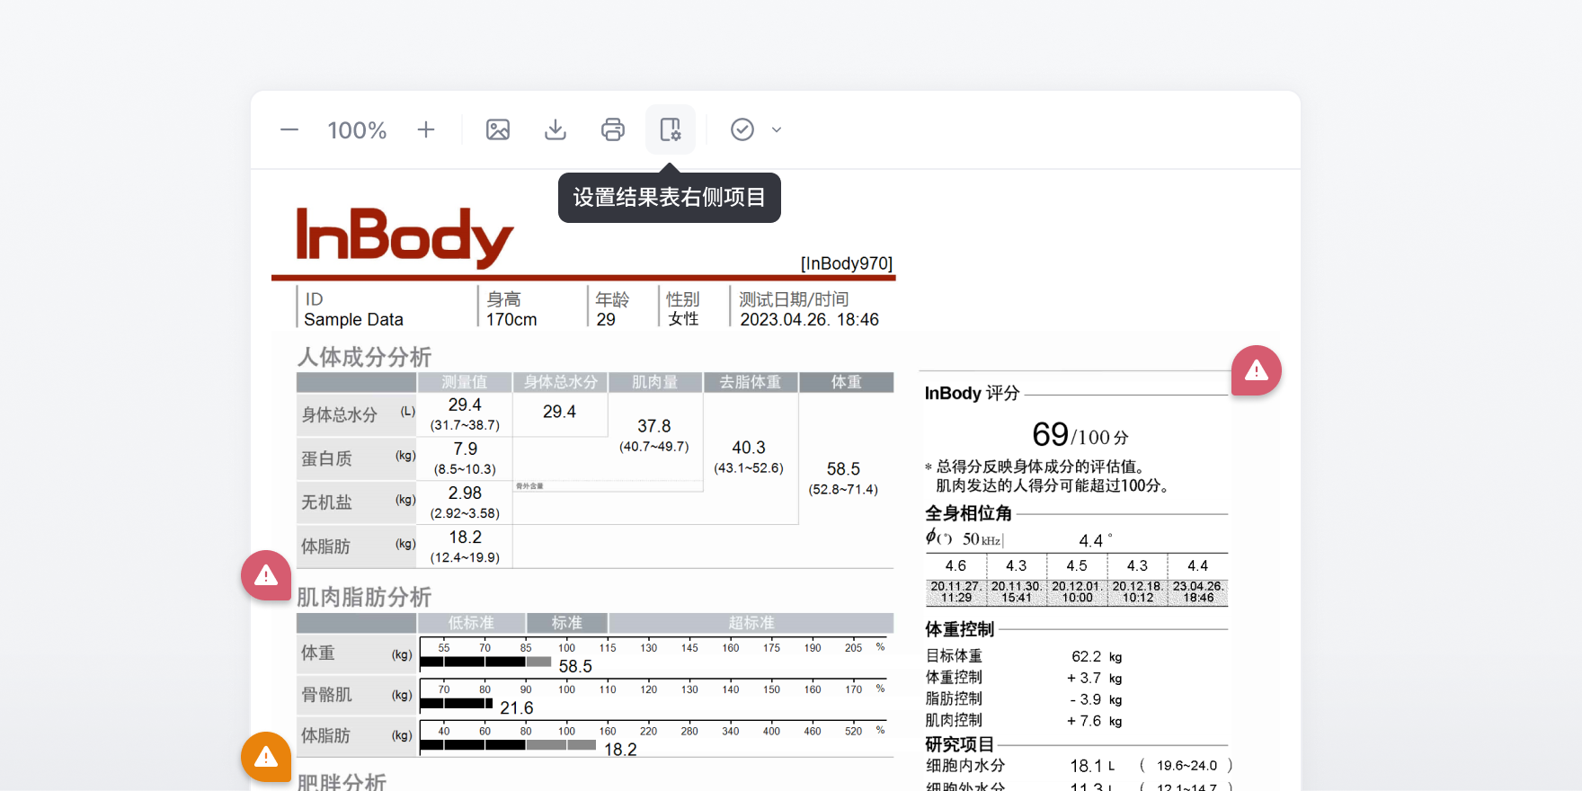Click the height value 170cm
1582x791 pixels.
(511, 319)
